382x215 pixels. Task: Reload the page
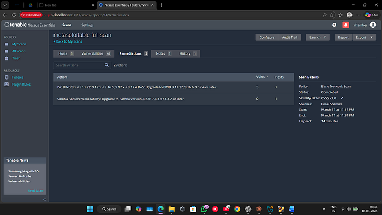(x=14, y=15)
